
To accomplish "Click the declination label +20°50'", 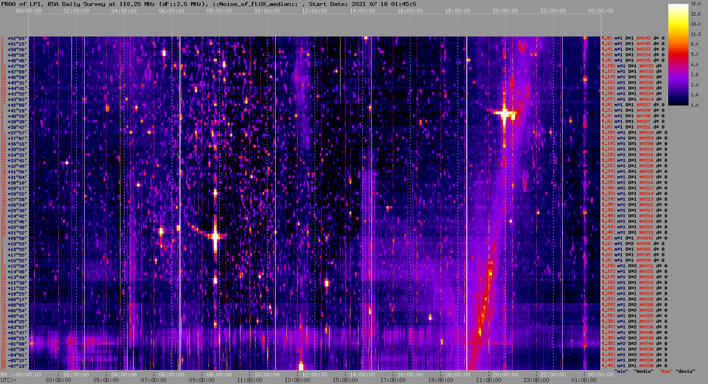I will [17, 238].
